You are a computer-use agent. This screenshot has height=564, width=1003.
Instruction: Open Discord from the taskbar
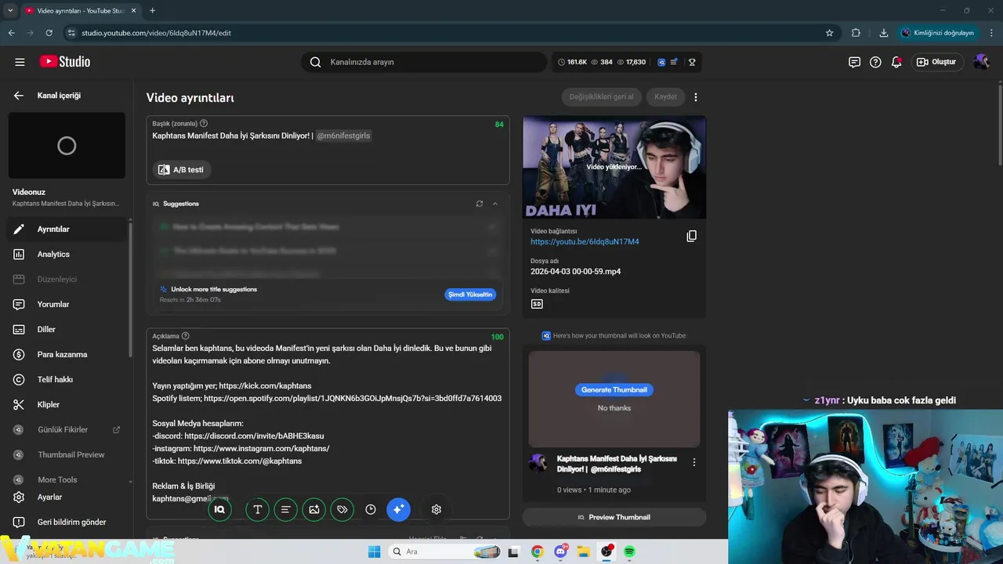[561, 551]
